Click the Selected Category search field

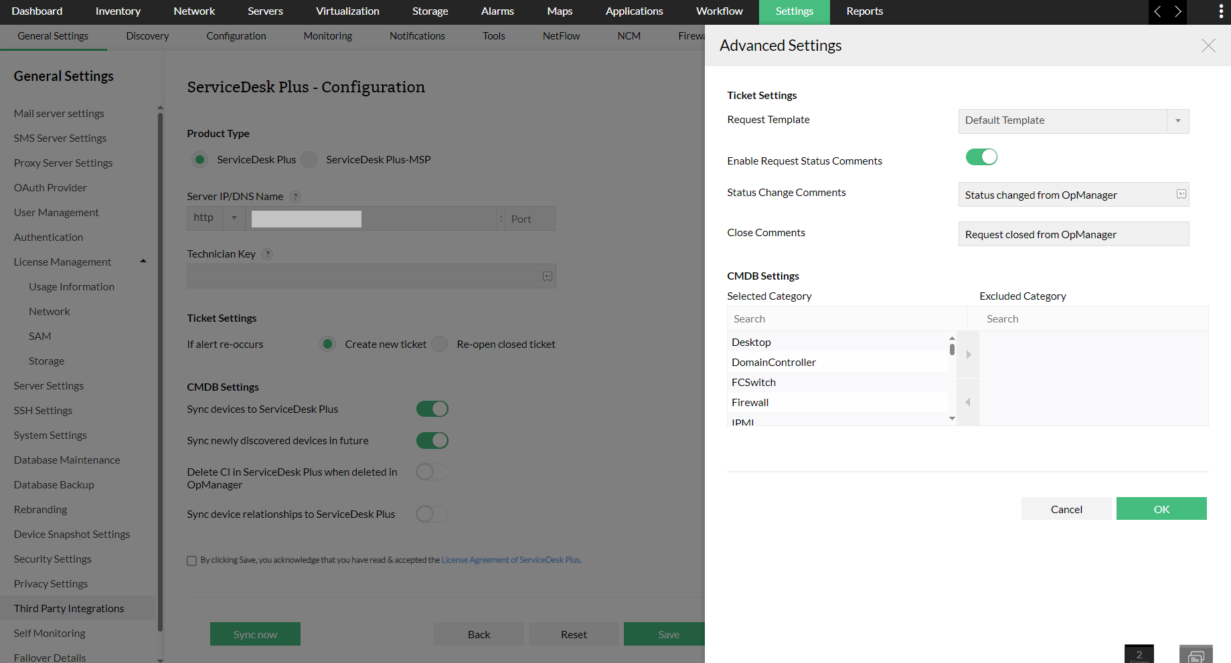pos(846,318)
